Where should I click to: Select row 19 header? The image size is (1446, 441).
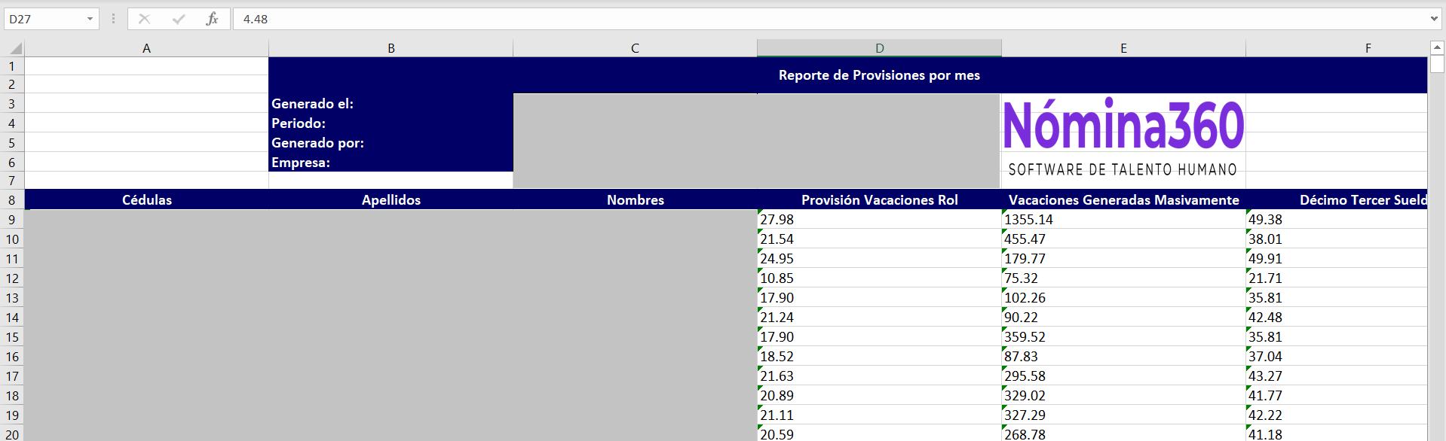coord(12,415)
